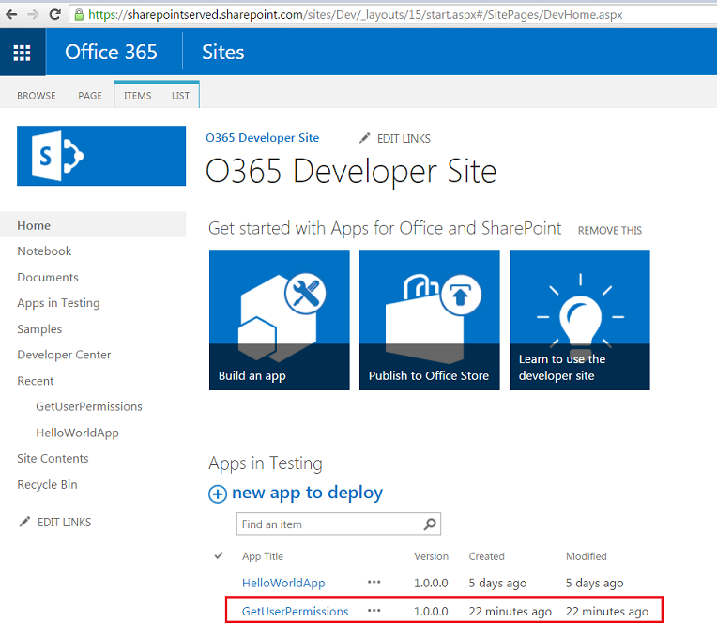Switch to the ITEMS ribbon tab
Image resolution: width=717 pixels, height=638 pixels.
tap(138, 96)
